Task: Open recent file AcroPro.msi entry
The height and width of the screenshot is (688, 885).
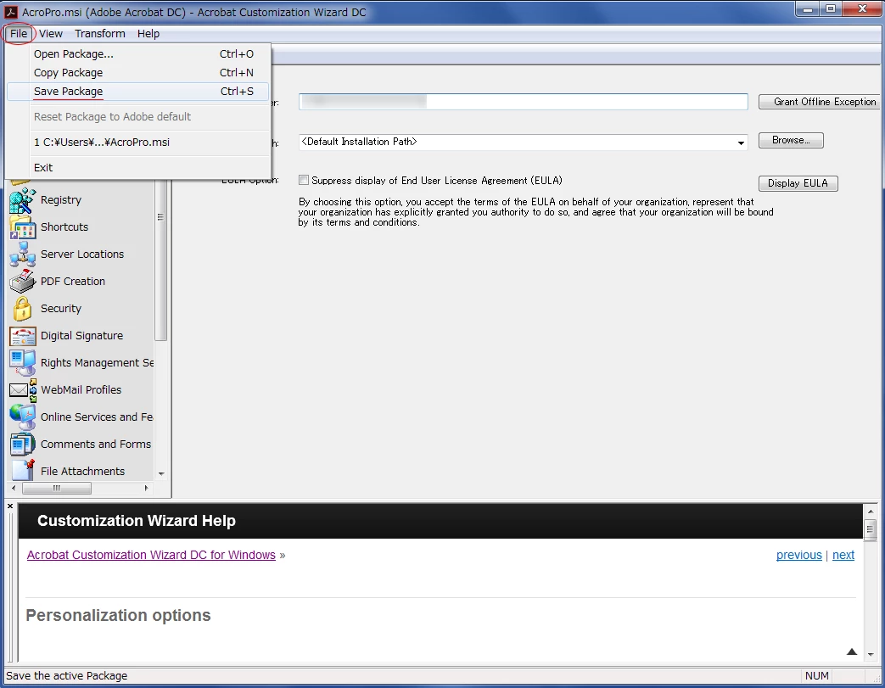Action: [137, 142]
